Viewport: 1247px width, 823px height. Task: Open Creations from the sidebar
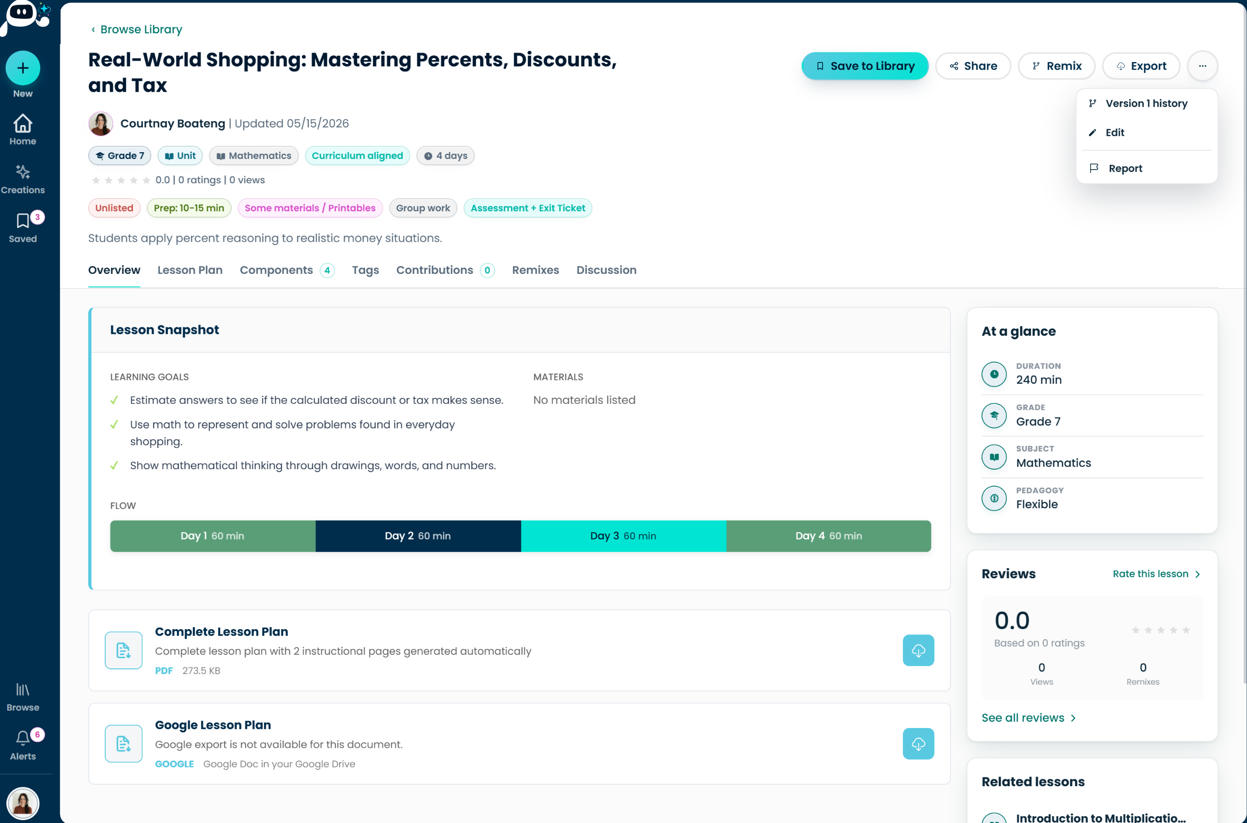pyautogui.click(x=23, y=179)
